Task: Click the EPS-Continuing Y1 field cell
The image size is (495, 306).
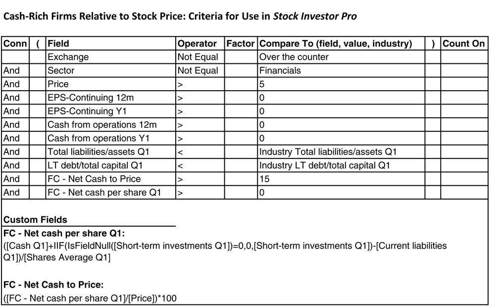Action: point(110,111)
